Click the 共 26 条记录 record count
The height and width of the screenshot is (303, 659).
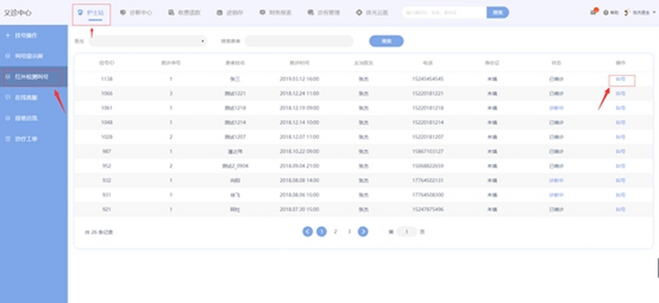pos(99,232)
